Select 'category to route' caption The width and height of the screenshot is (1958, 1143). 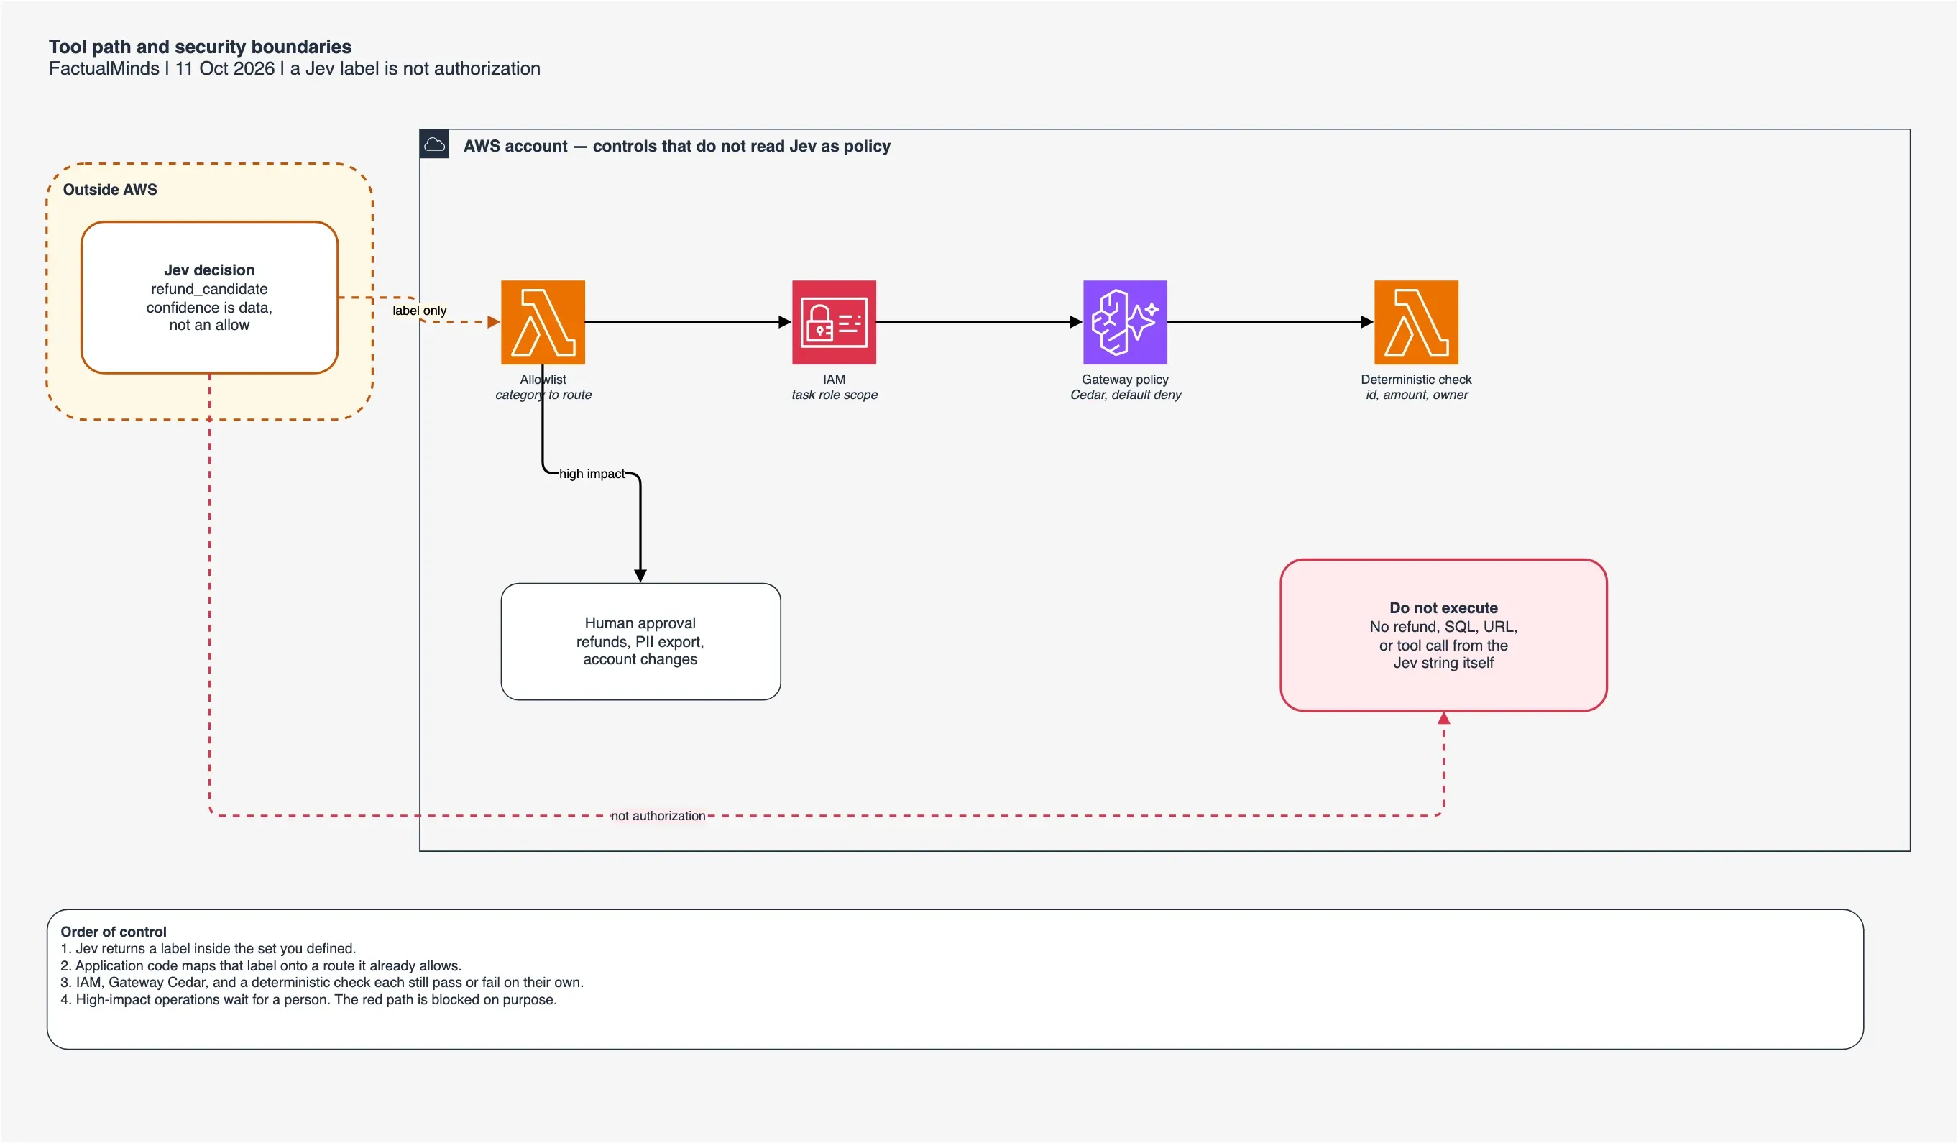click(543, 394)
